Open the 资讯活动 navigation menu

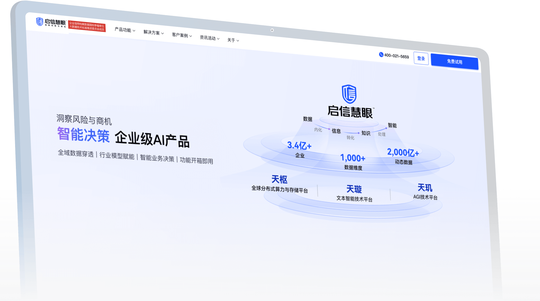pos(209,38)
